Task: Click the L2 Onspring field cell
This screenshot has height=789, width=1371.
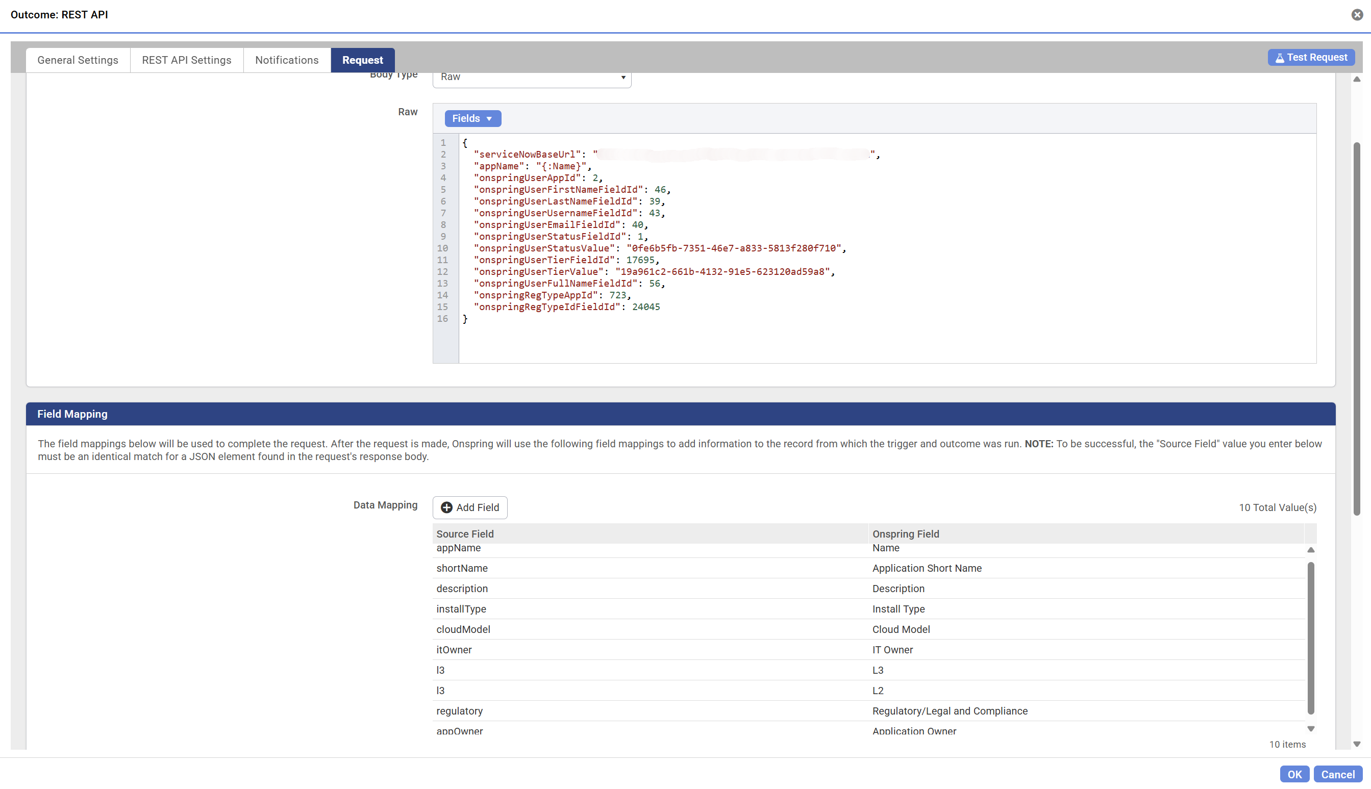Action: point(1087,691)
